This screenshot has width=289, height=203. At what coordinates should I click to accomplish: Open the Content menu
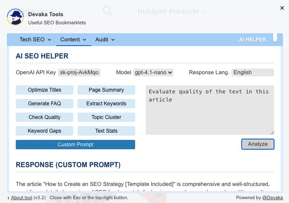73,40
